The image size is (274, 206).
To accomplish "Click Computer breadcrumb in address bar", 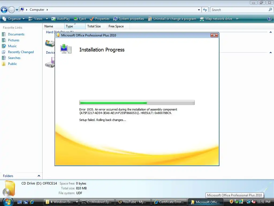I will point(37,10).
